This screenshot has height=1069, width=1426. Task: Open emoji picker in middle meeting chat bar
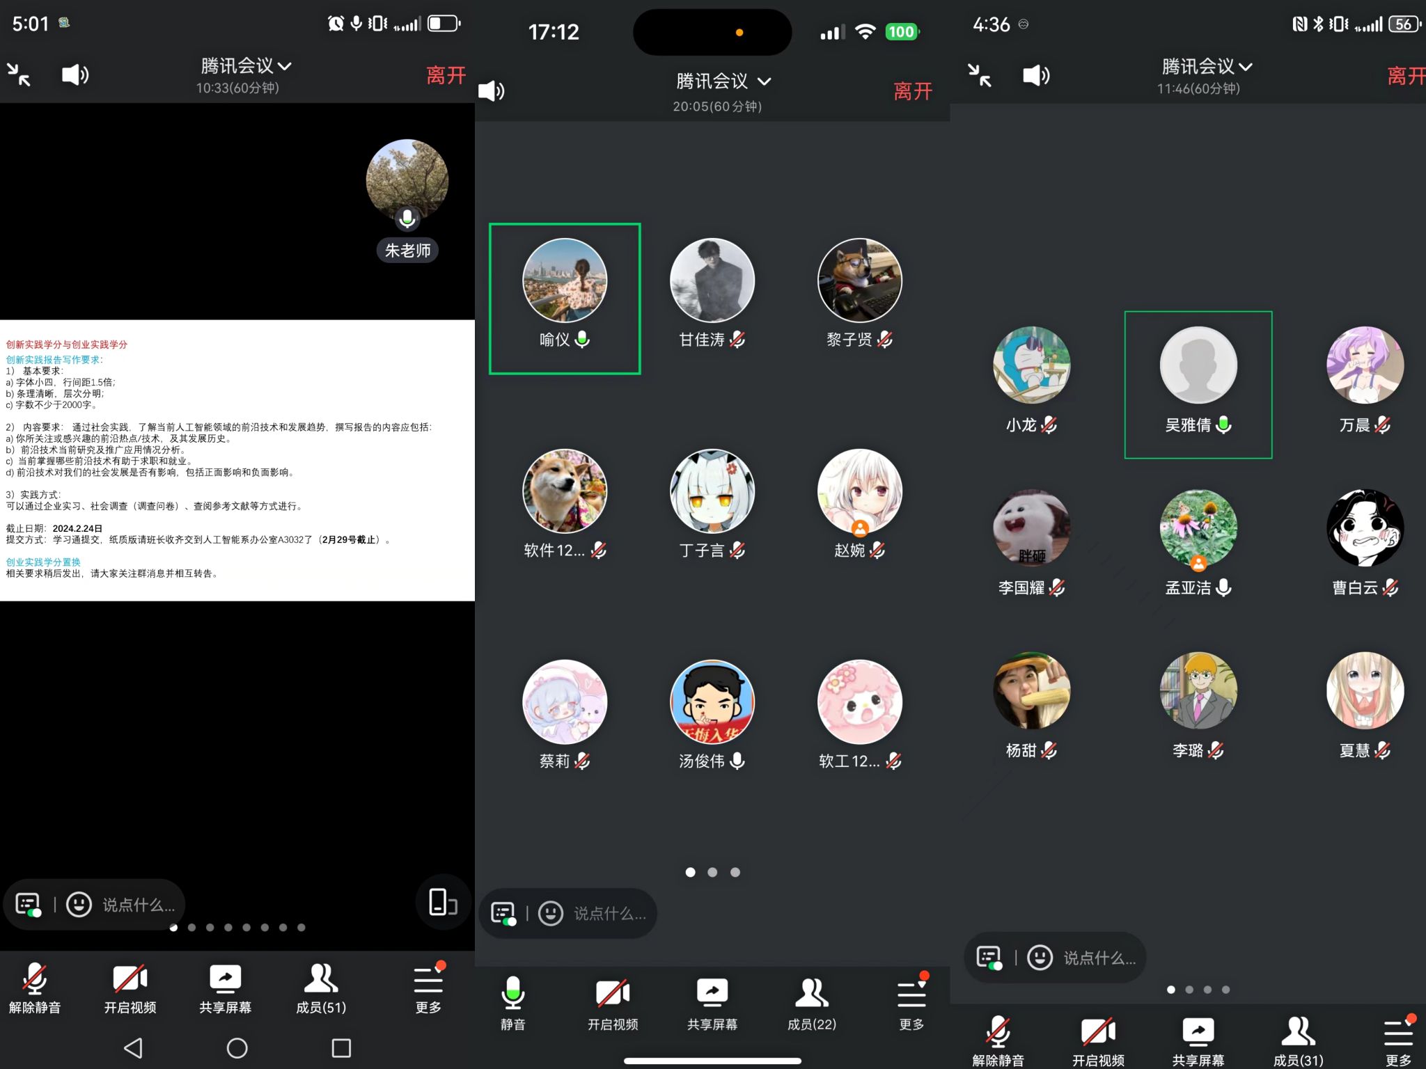[551, 913]
